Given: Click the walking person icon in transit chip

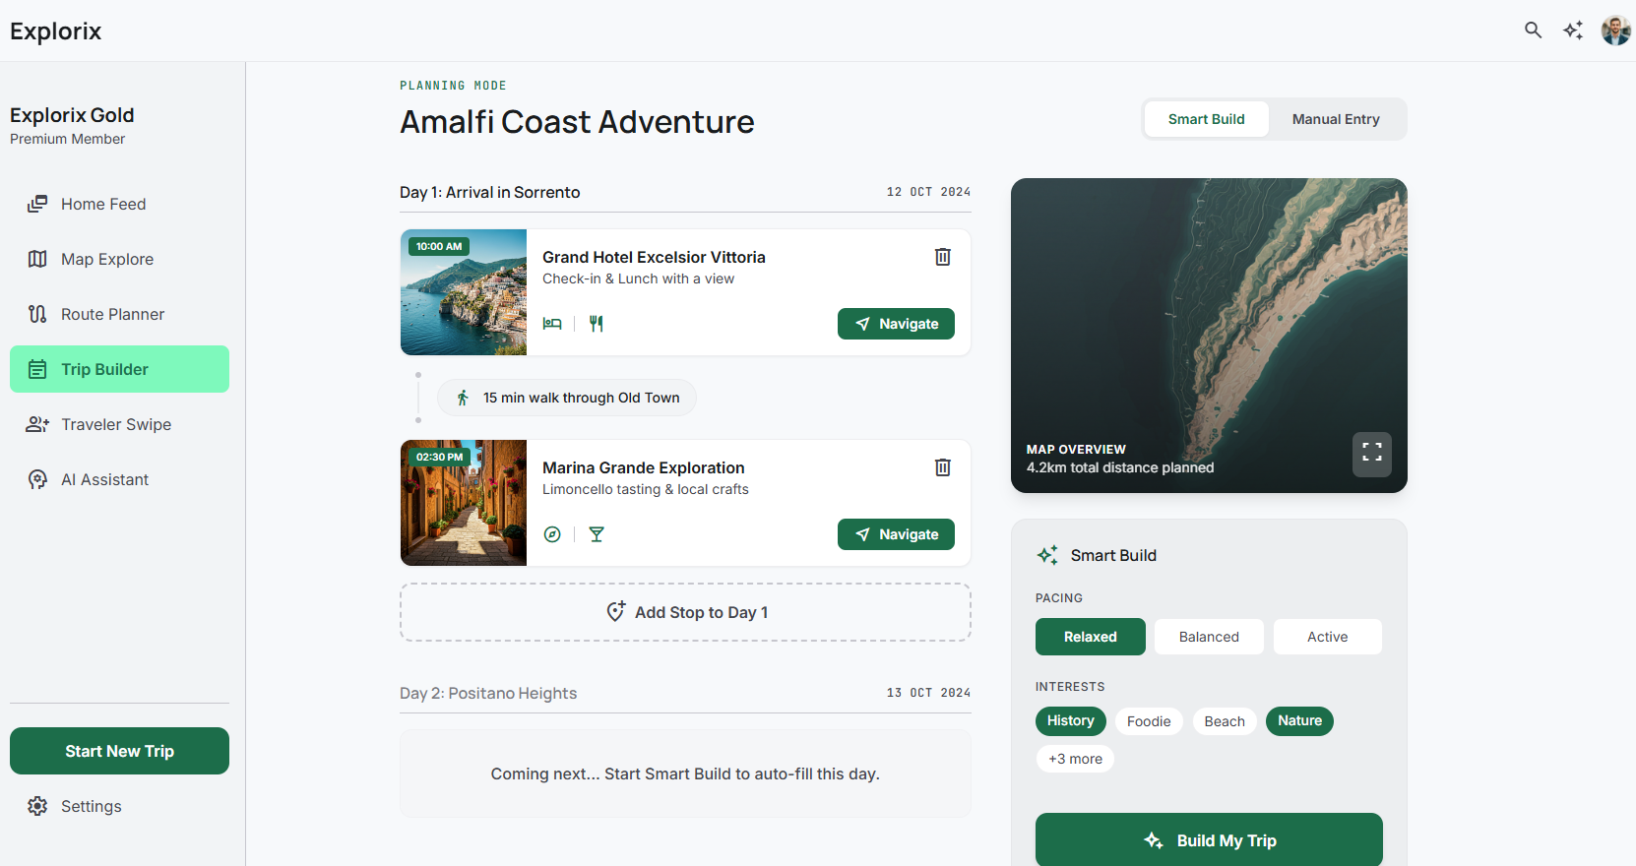Looking at the screenshot, I should pyautogui.click(x=463, y=398).
